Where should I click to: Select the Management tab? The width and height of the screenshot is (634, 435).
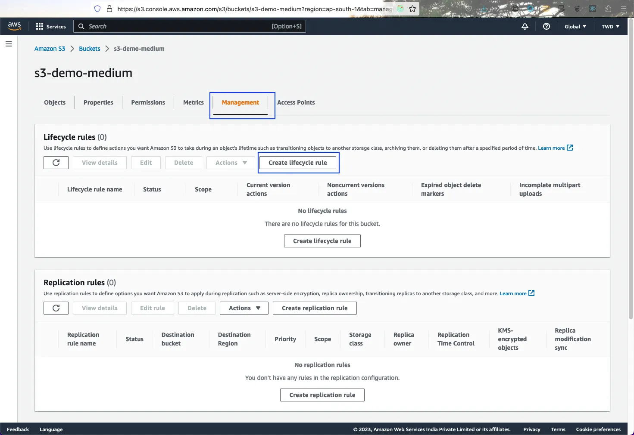click(240, 102)
